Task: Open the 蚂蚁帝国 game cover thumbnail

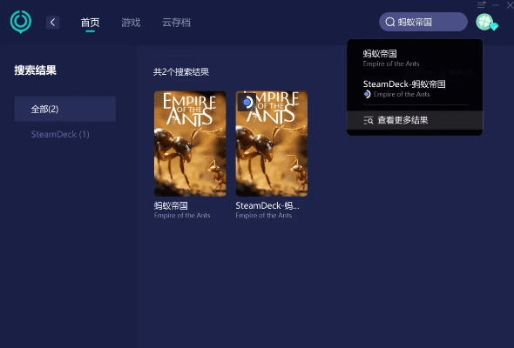Action: click(x=190, y=144)
